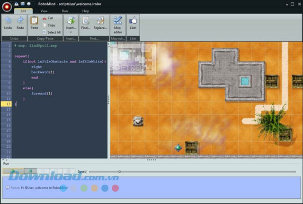Open the Help ribbon tab
The height and width of the screenshot is (204, 303).
tap(86, 10)
